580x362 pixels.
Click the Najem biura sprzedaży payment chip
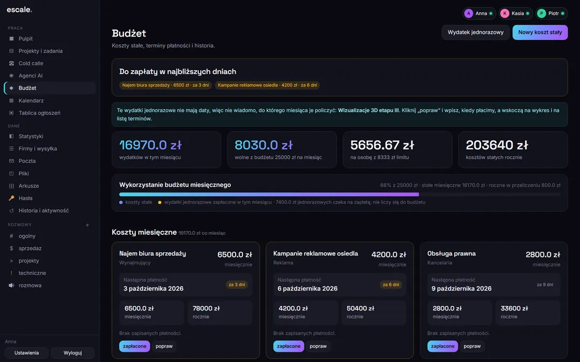[x=166, y=85]
